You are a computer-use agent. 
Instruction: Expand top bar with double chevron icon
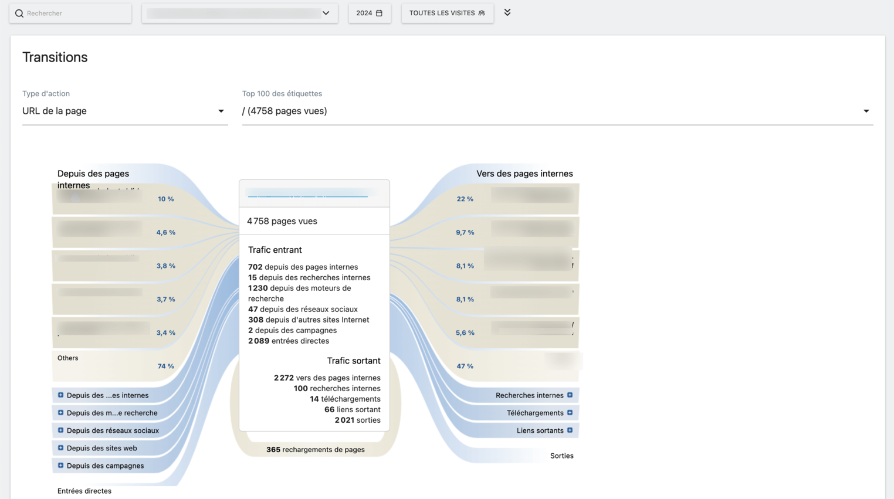tap(507, 12)
